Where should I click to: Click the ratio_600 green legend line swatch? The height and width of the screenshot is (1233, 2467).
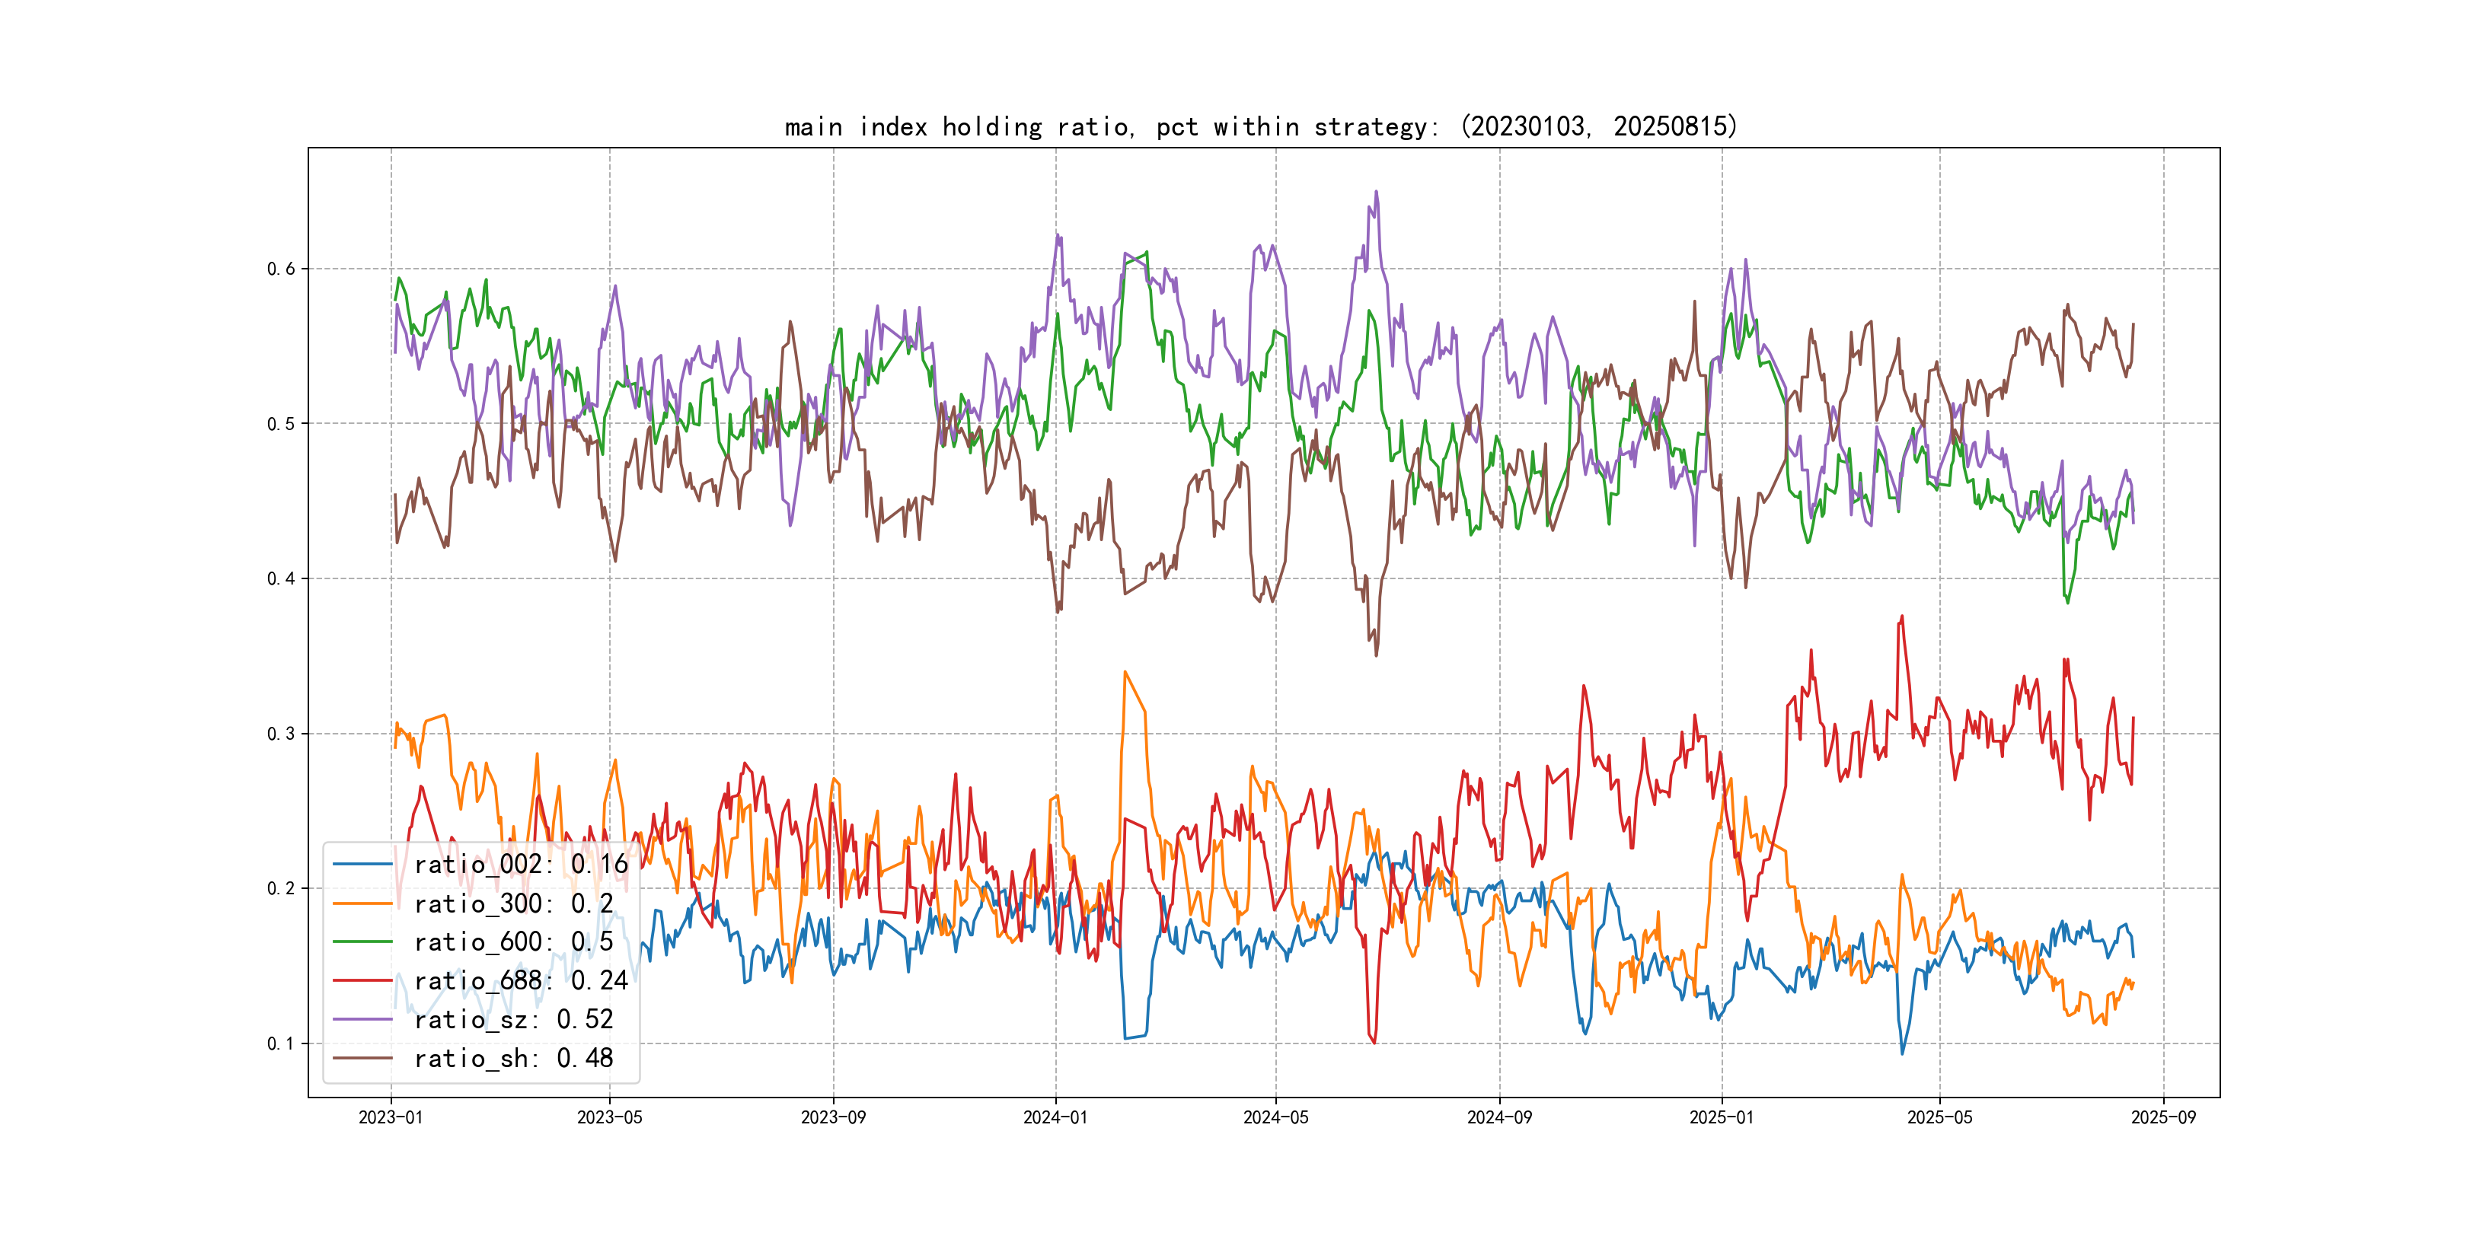pos(363,942)
